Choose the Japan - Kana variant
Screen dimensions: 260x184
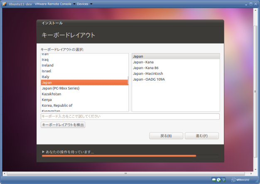click(176, 62)
